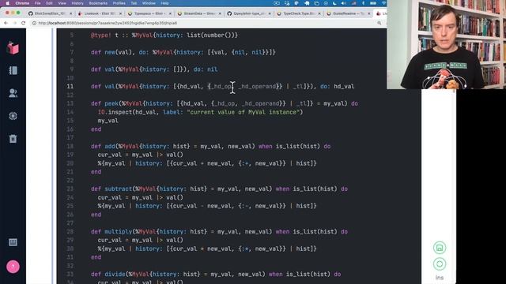The image size is (506, 284).
Task: Click 'cur_val * new_val' on line 30
Action: 202,248
